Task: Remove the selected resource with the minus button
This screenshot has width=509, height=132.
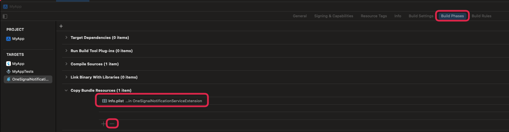Action: (x=112, y=124)
